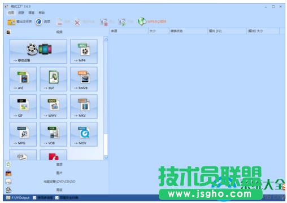287x203 pixels.
Task: Choose the -> AVI conversion tile
Action: point(23,79)
